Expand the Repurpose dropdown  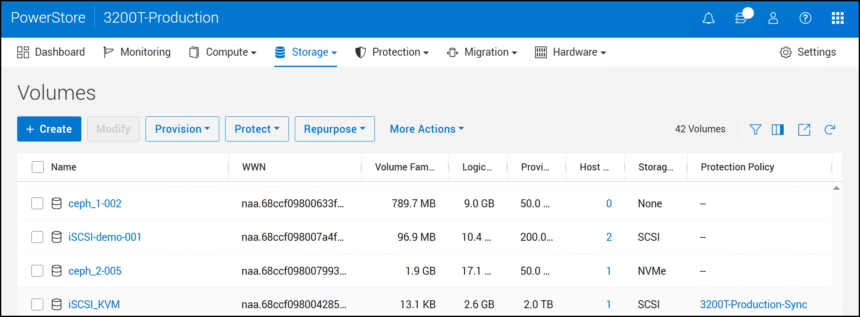click(x=335, y=129)
